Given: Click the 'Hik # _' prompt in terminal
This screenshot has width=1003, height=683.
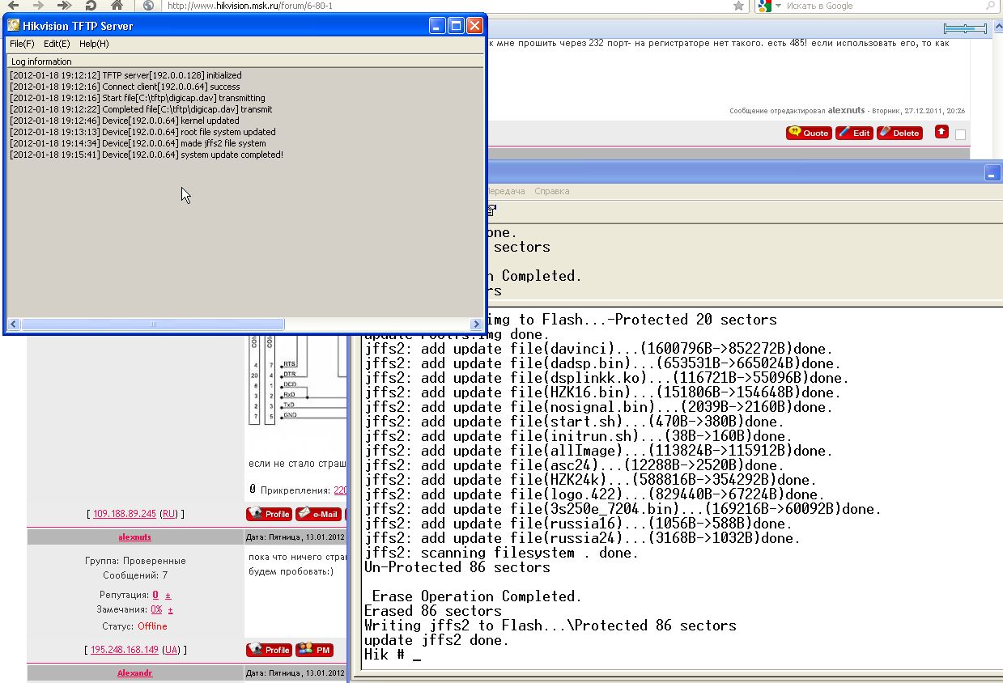Looking at the screenshot, I should click(393, 655).
